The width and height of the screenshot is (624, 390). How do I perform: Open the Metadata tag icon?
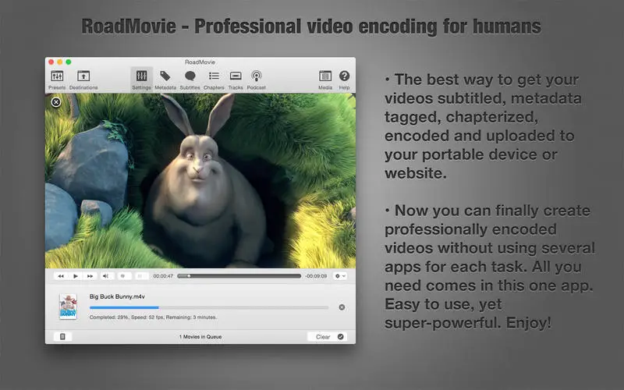coord(165,80)
